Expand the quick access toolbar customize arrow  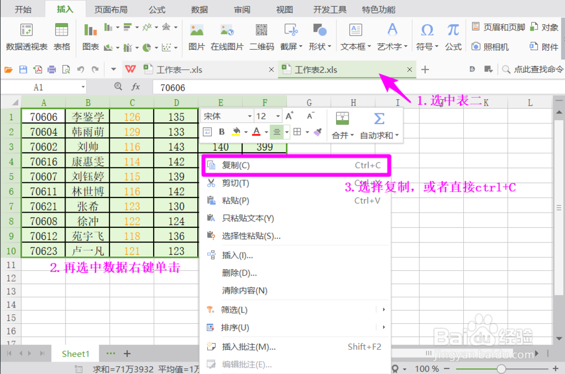[x=113, y=69]
